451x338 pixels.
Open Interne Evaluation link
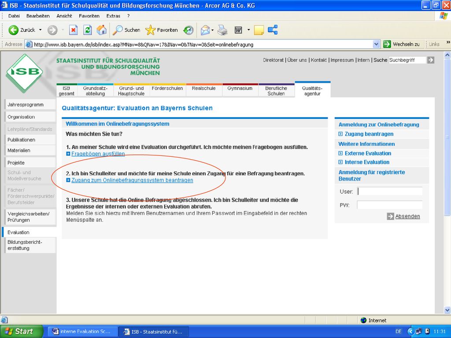(367, 162)
